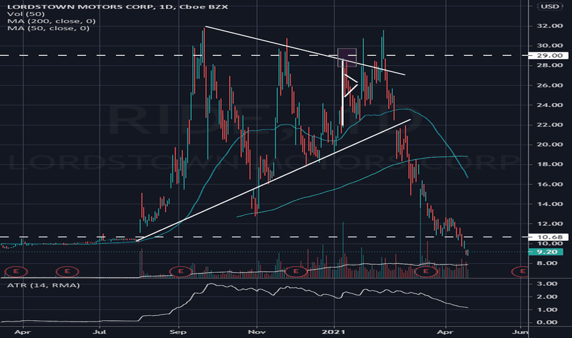Open the earnings E marker between Nov and 2021

[x=296, y=271]
